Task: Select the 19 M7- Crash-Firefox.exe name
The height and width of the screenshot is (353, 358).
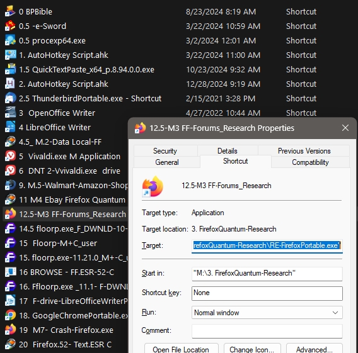Action: [66, 330]
